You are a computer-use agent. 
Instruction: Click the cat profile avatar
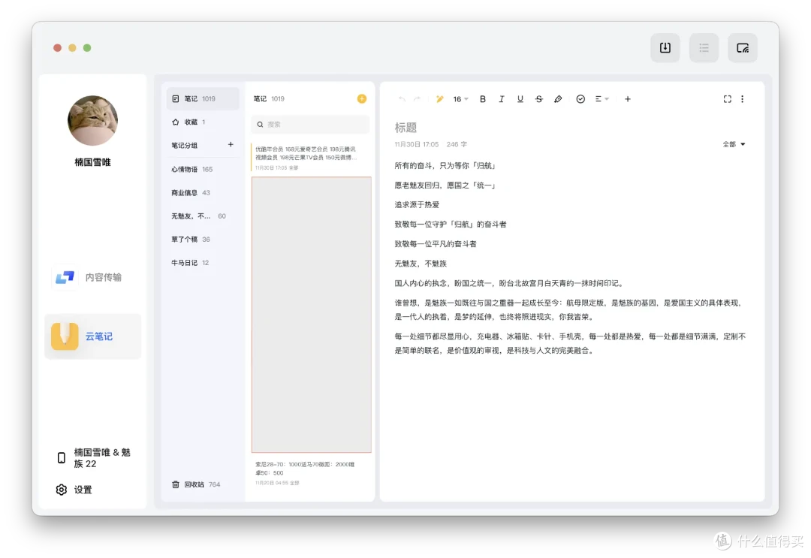(x=92, y=120)
